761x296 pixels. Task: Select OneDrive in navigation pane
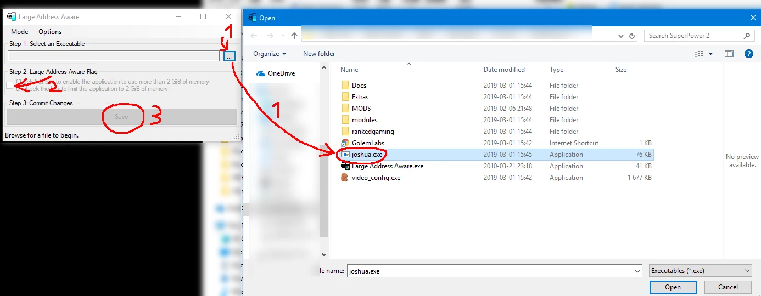tap(281, 73)
